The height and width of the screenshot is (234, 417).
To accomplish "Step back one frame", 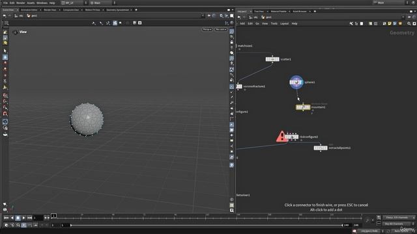I will coord(12,218).
